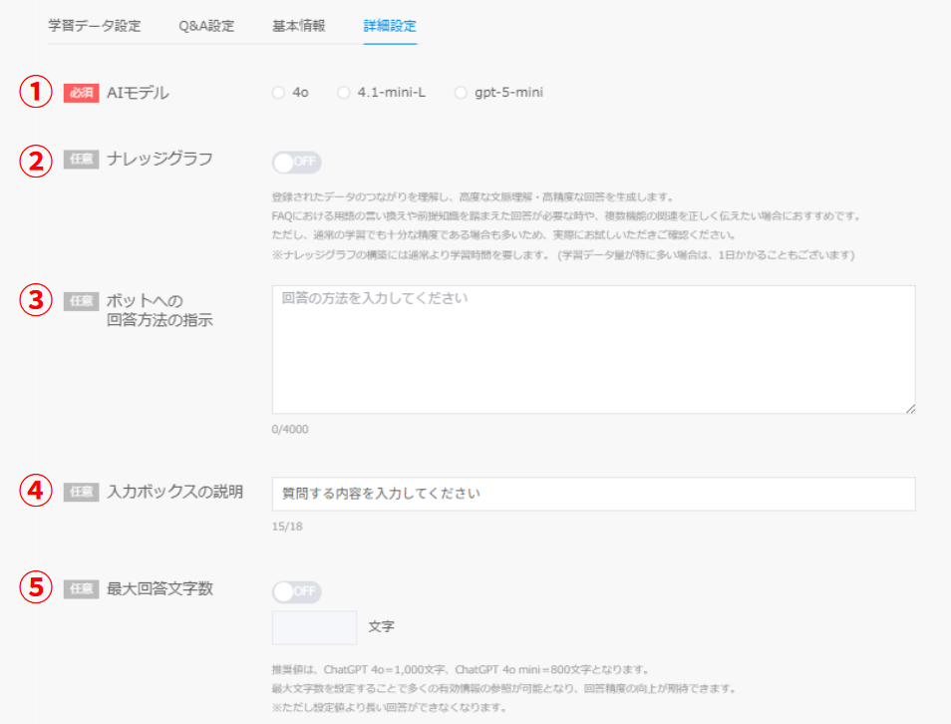Focus the 回答の方法を入力してください text area
Viewport: 951px width, 724px height.
pos(593,349)
